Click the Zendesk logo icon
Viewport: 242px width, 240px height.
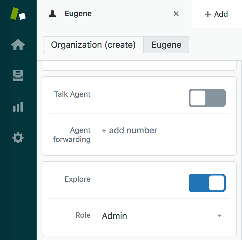18,14
